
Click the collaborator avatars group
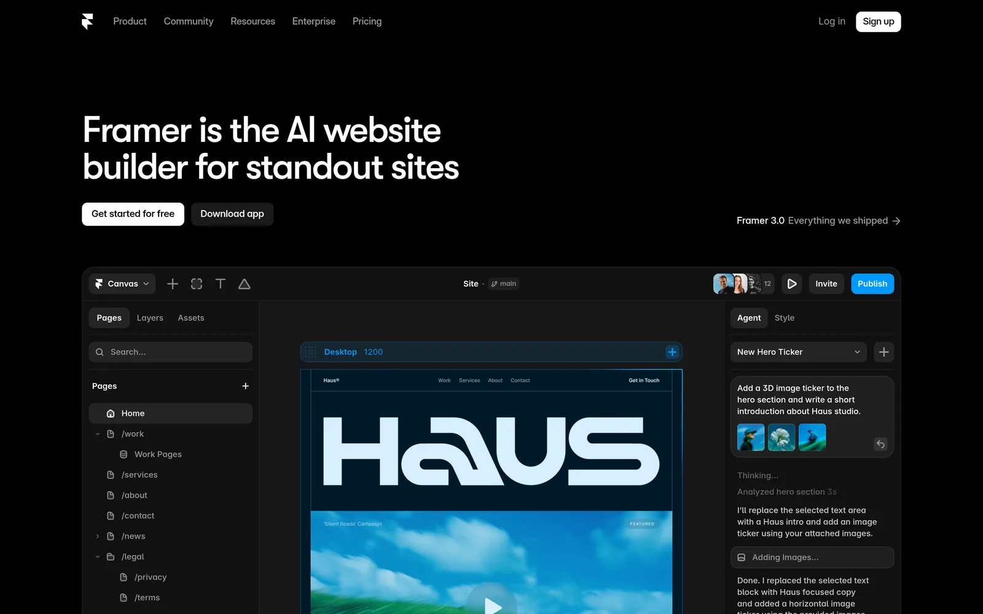pos(743,284)
